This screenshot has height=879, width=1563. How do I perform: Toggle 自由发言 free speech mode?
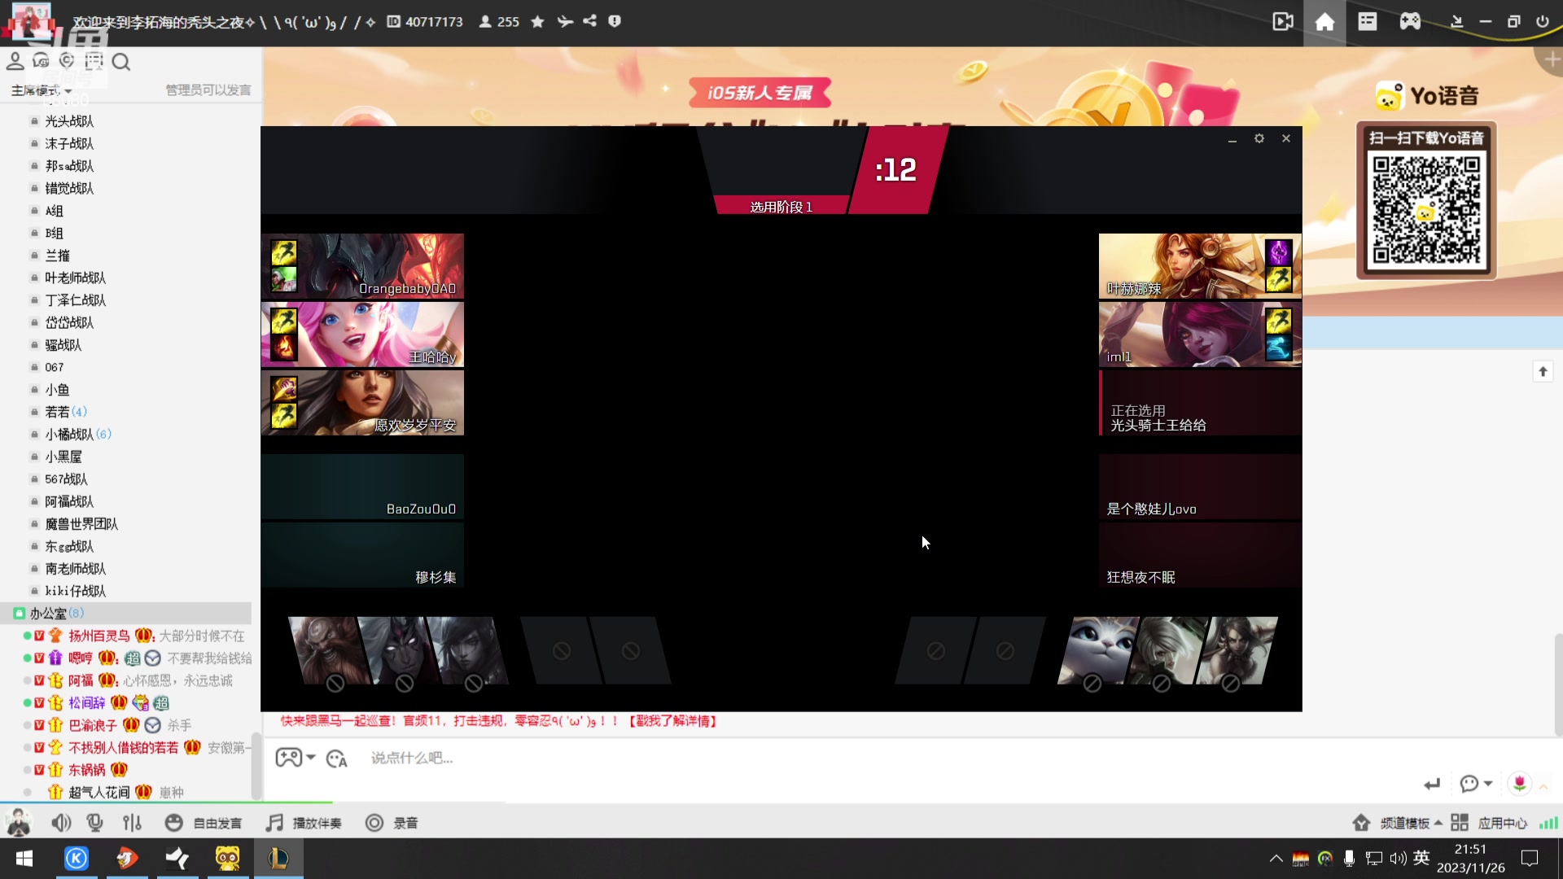click(x=204, y=823)
